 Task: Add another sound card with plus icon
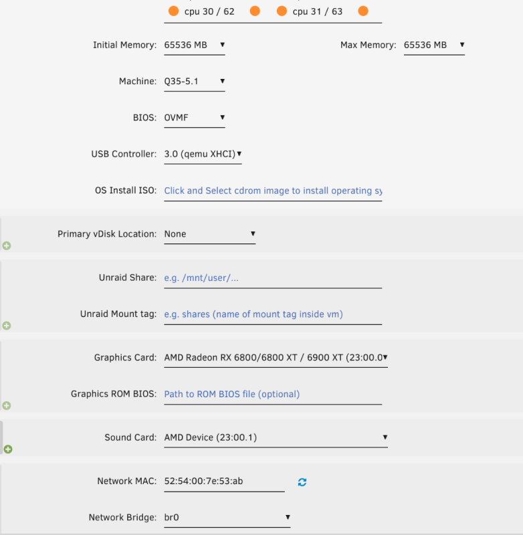[8, 449]
